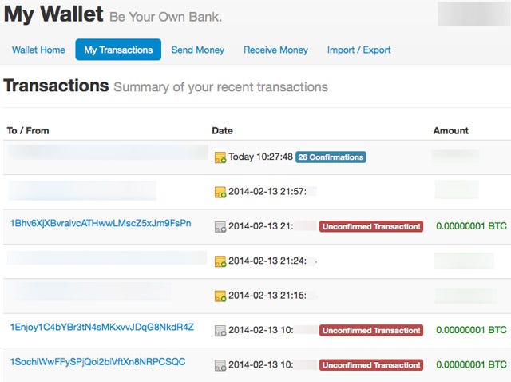Click the yellow icon for 21:57 transaction
This screenshot has width=511, height=382.
coord(220,192)
